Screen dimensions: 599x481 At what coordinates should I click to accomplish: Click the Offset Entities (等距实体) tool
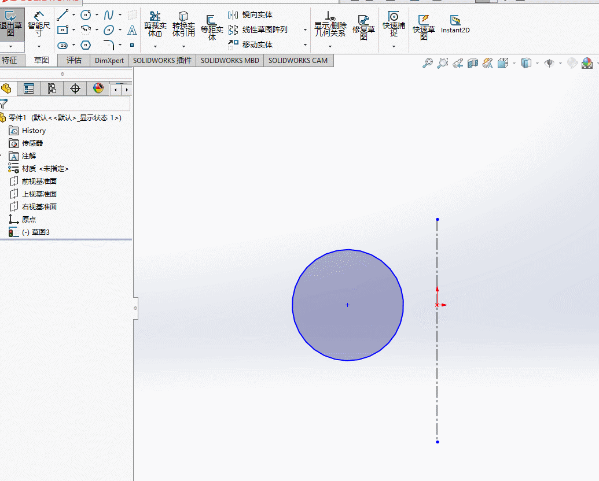pyautogui.click(x=212, y=27)
